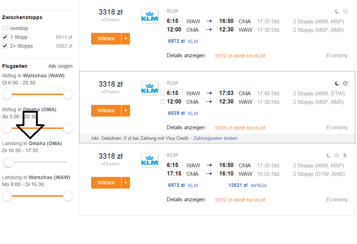Uncheck the 1 Stopp filter checkbox

(x=5, y=37)
